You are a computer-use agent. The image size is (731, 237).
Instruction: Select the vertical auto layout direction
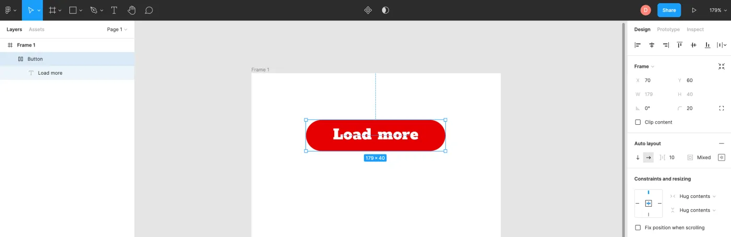coord(638,158)
